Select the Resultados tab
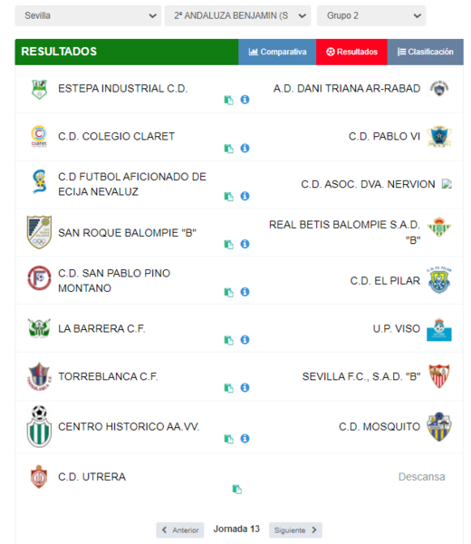The image size is (471, 544). tap(351, 52)
